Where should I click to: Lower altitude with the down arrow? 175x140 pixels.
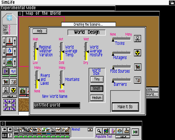(4, 62)
